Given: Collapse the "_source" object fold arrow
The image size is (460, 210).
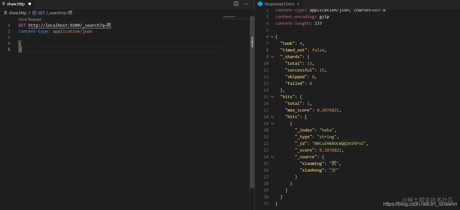Looking at the screenshot, I should tap(272, 157).
